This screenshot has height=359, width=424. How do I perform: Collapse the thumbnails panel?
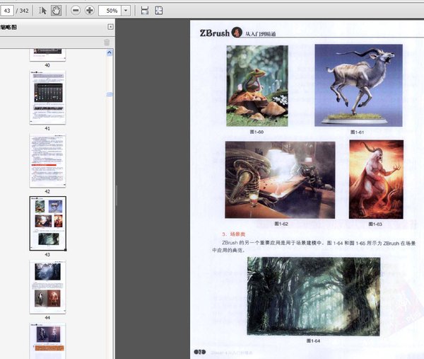(110, 27)
